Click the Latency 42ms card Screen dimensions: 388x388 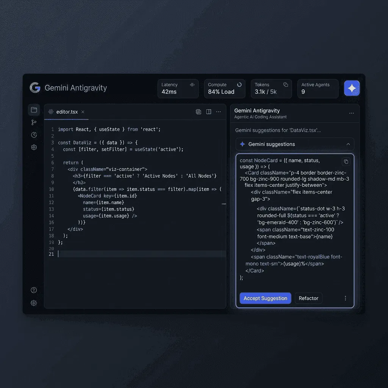click(178, 88)
